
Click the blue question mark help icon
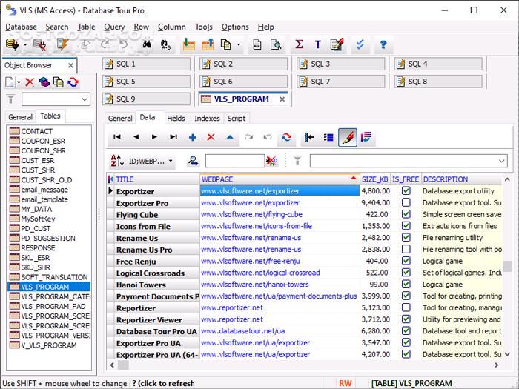(383, 45)
